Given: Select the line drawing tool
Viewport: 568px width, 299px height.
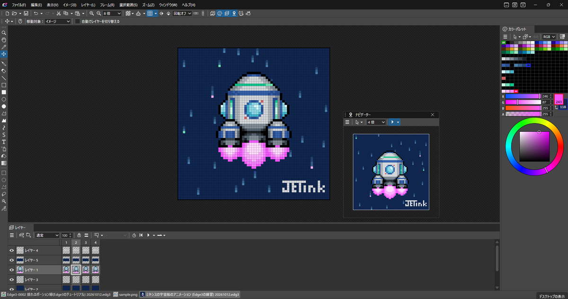Looking at the screenshot, I should click(4, 78).
